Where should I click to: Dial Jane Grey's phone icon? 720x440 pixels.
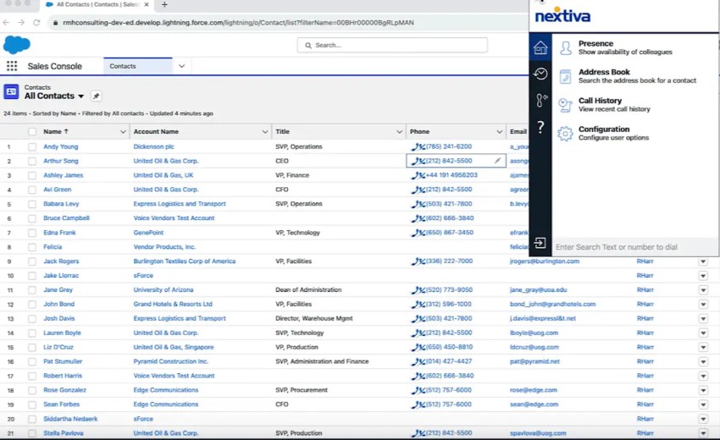[418, 290]
